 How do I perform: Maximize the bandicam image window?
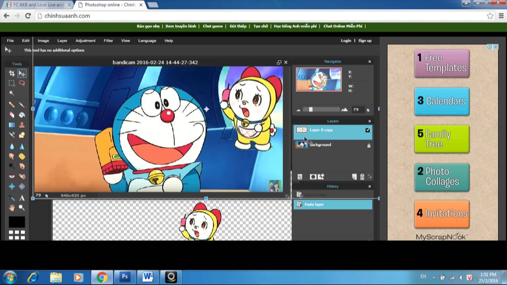[279, 62]
